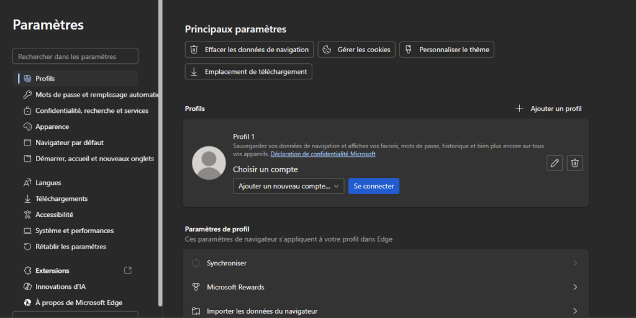Click Effacer les données de navigation

click(249, 50)
